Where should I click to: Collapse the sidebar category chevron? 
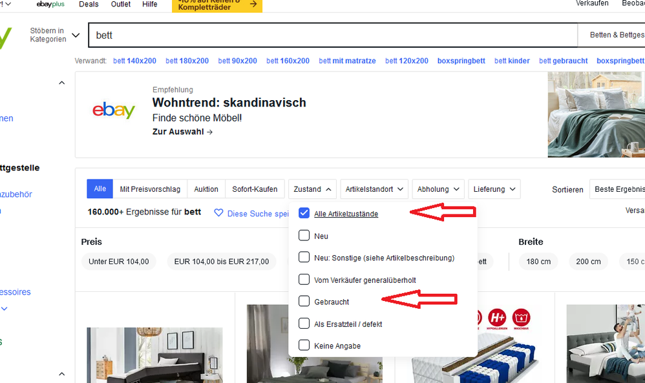[x=62, y=83]
